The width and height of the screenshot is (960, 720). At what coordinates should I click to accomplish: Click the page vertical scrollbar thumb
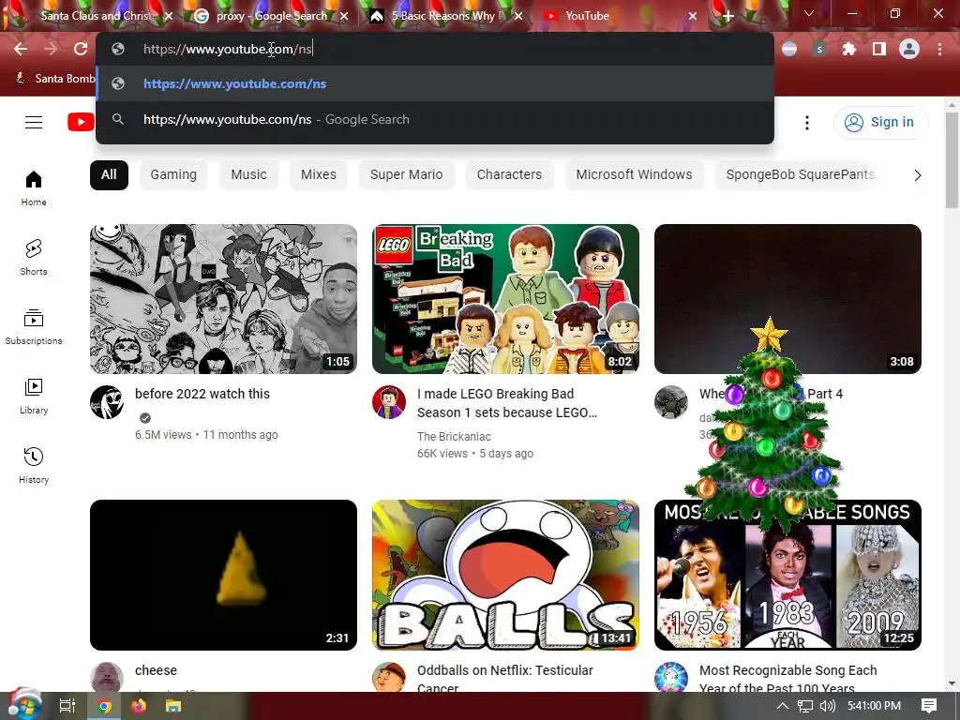pyautogui.click(x=952, y=160)
